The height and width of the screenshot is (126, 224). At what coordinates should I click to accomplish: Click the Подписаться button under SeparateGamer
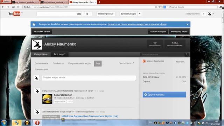(x=60, y=101)
